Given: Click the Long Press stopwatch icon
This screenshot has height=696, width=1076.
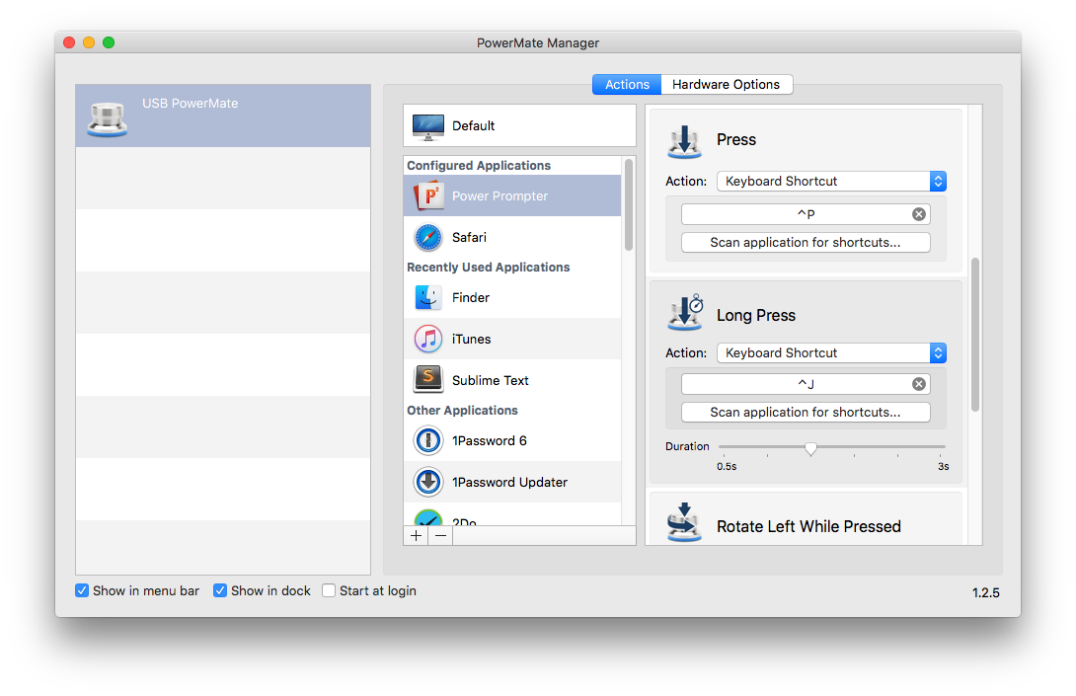Looking at the screenshot, I should tap(685, 313).
